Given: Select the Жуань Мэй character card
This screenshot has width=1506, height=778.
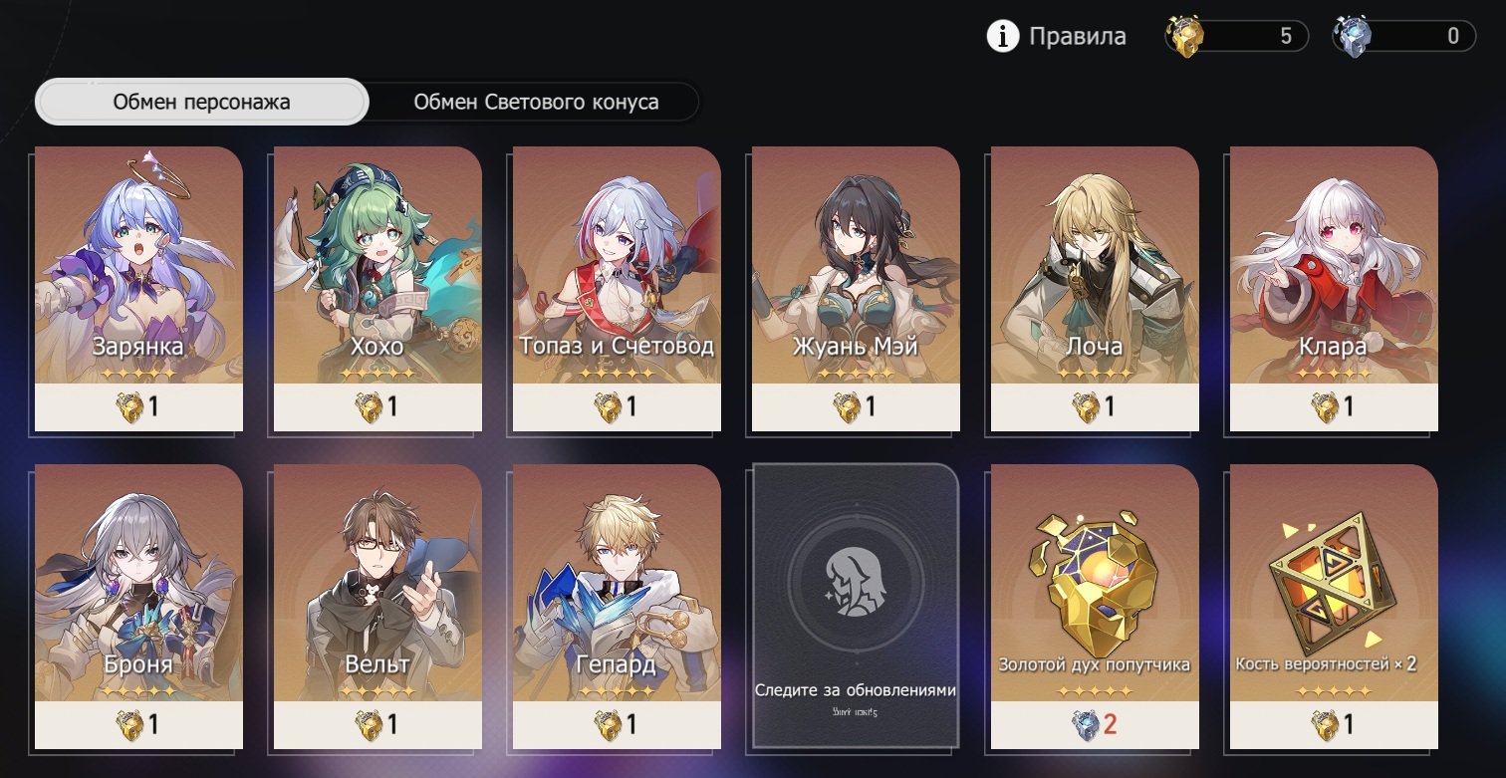Looking at the screenshot, I should 856,289.
